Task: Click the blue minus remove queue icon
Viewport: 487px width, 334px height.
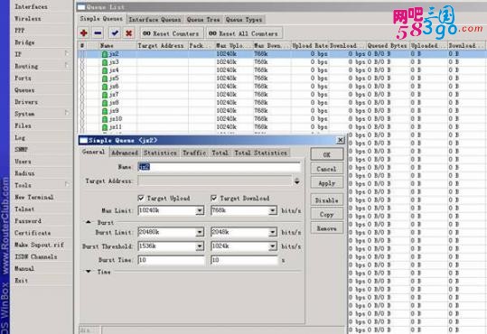Action: (98, 32)
